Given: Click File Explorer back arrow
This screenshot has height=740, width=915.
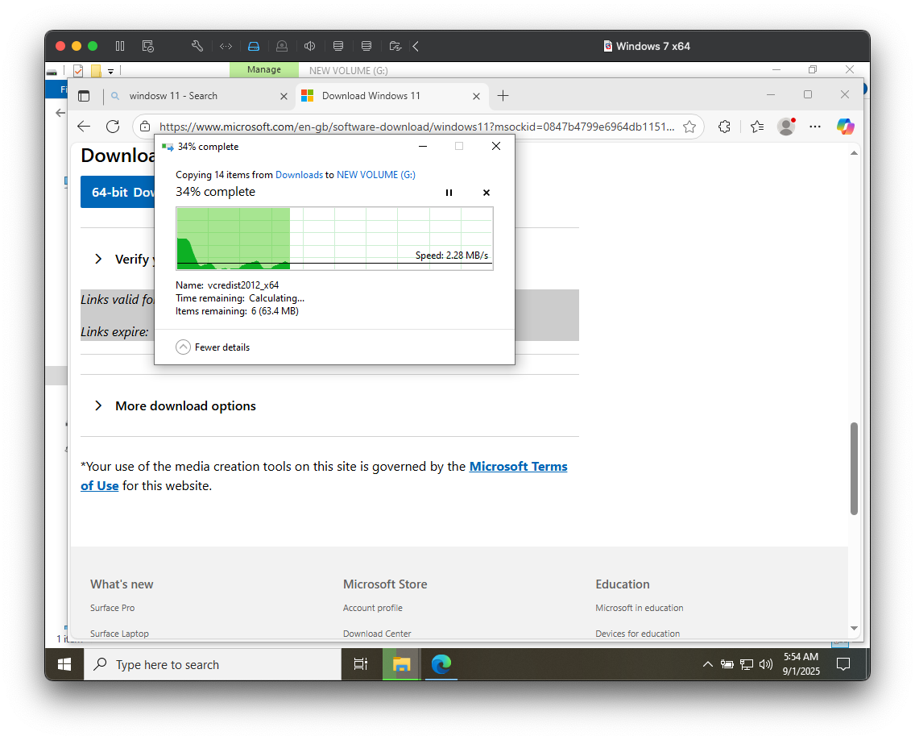Looking at the screenshot, I should 60,113.
